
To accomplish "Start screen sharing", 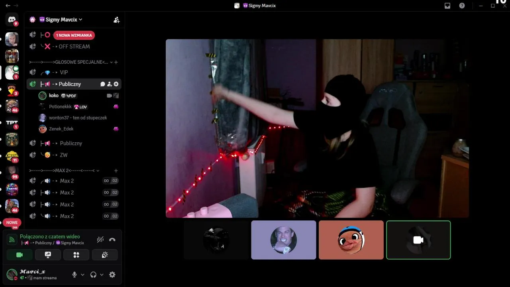I will tap(48, 255).
